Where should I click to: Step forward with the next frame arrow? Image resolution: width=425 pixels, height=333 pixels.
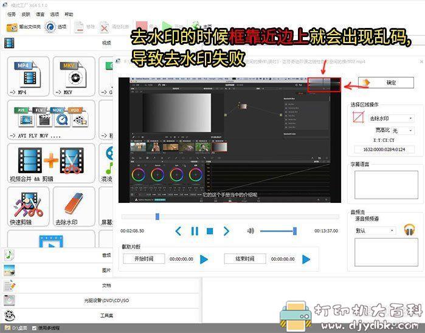(x=226, y=231)
